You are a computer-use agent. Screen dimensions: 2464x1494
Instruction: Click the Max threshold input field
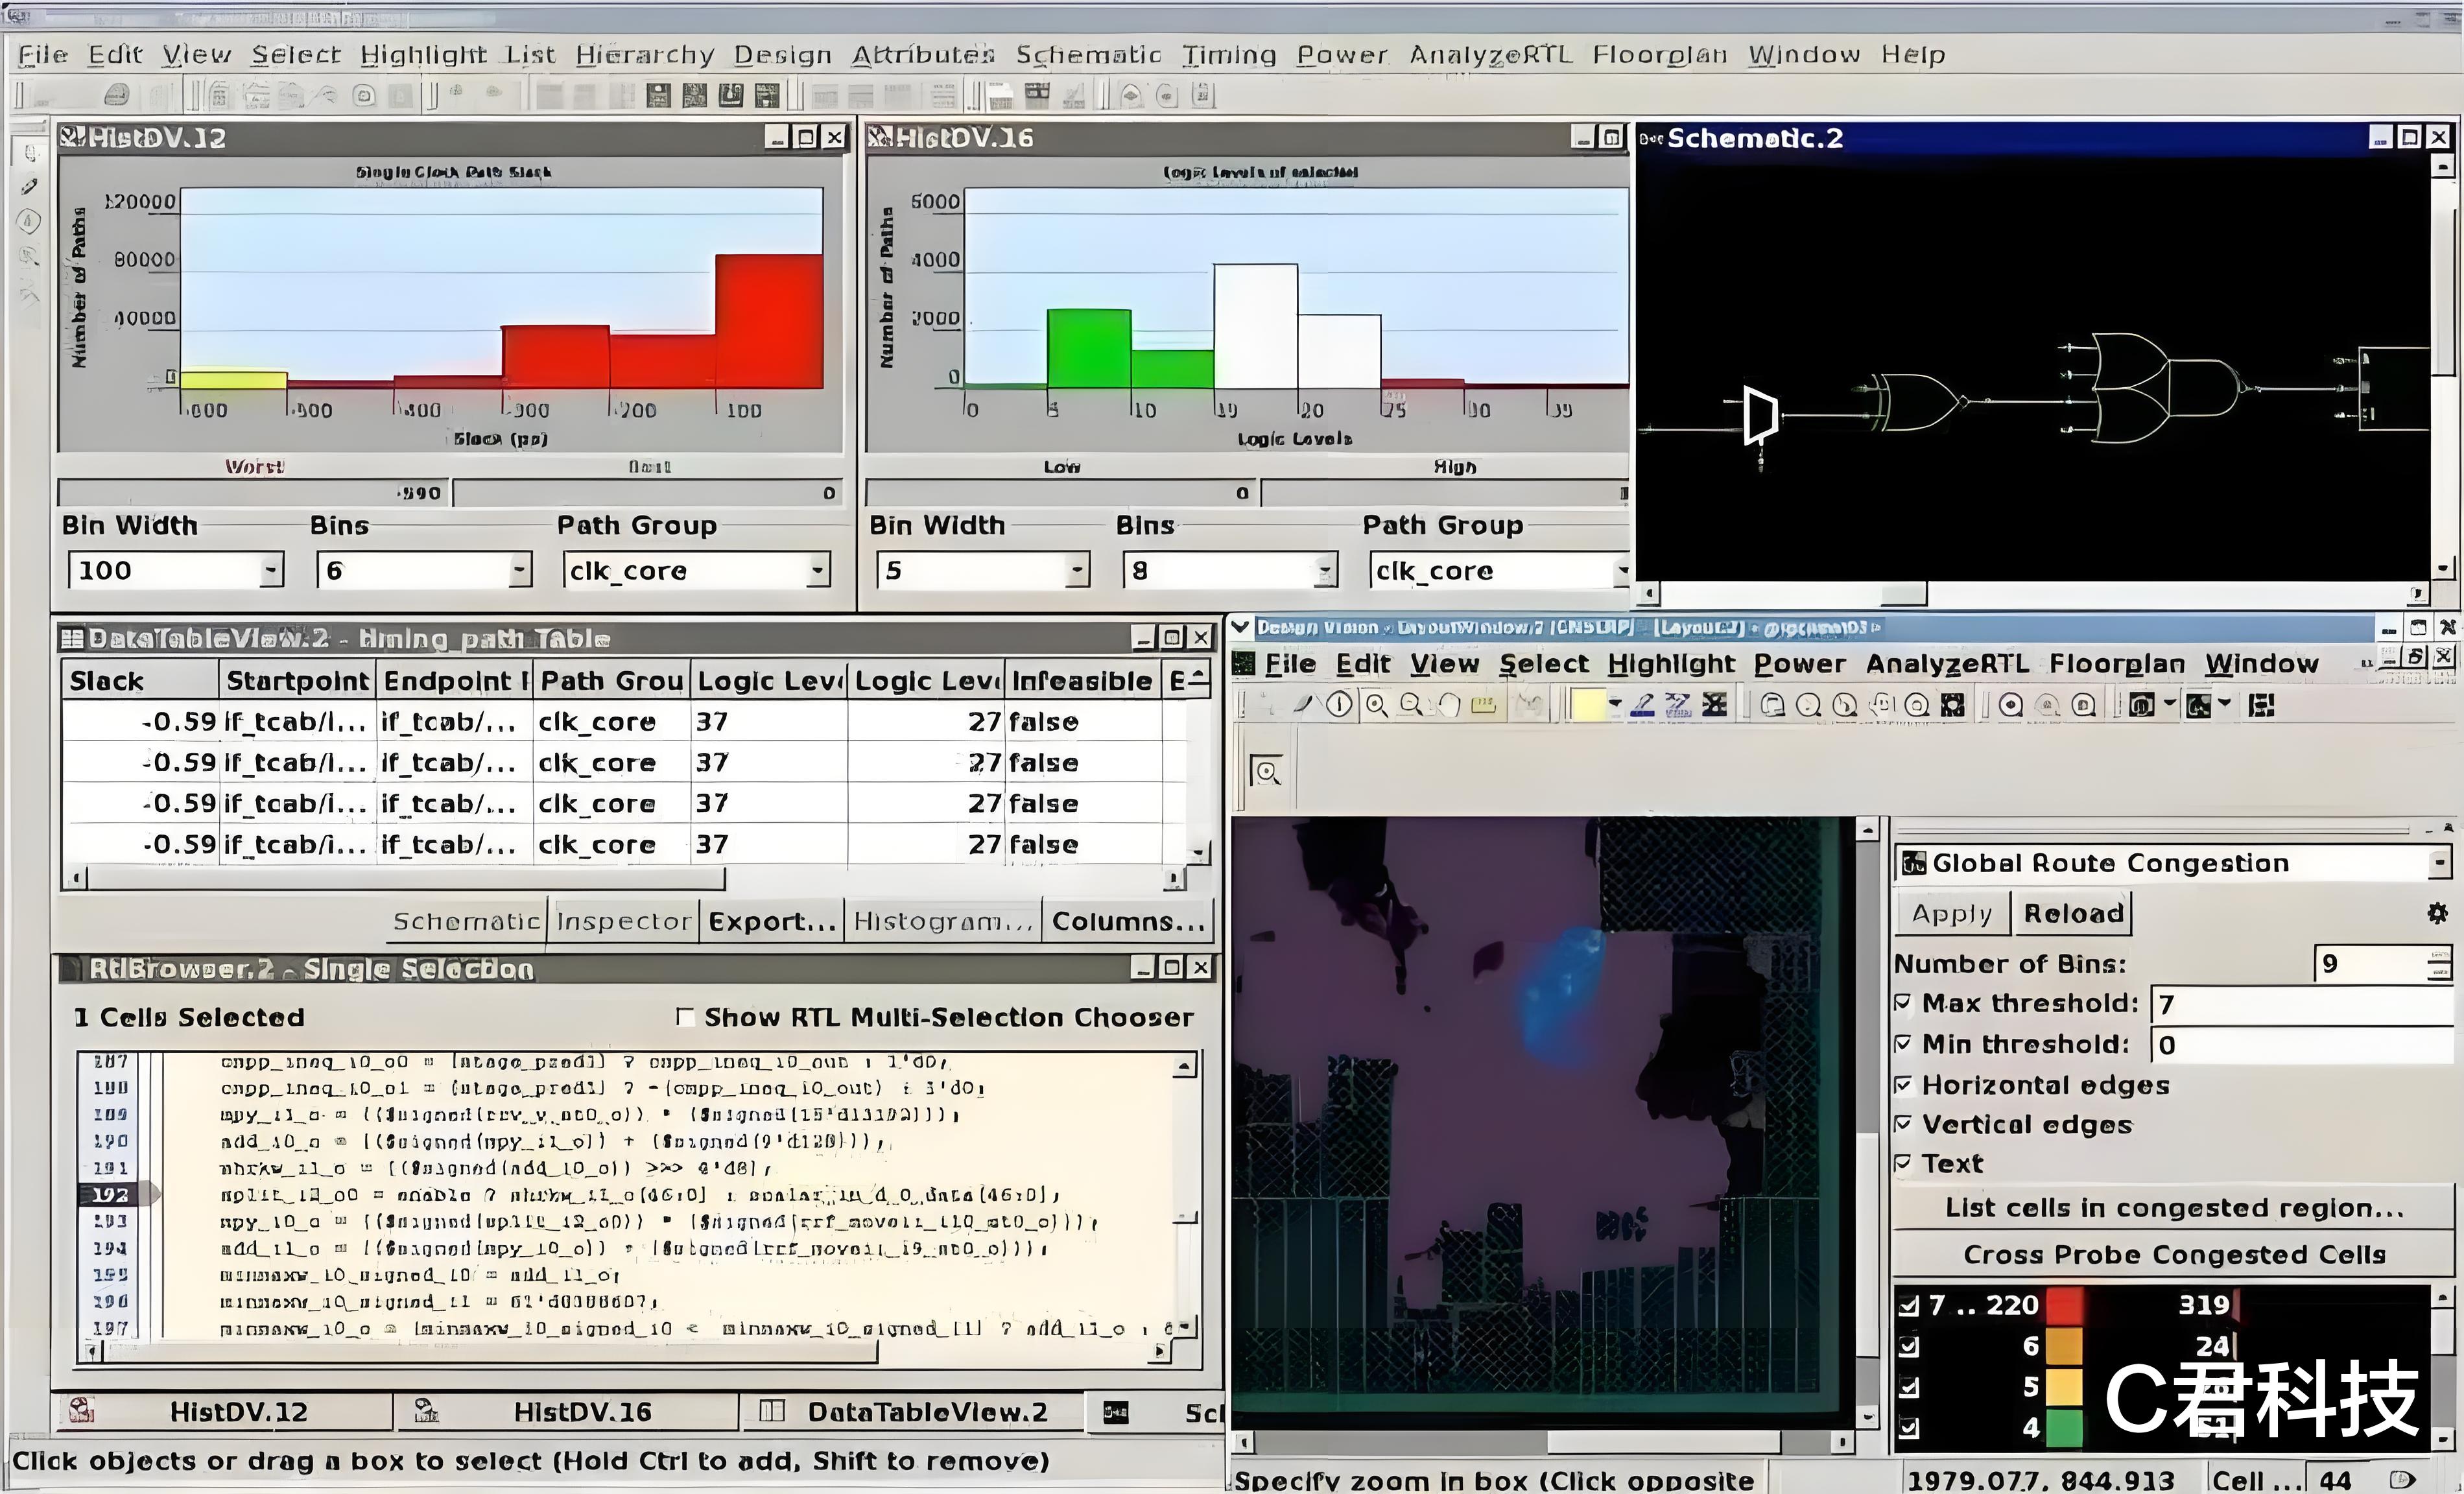click(2300, 1004)
